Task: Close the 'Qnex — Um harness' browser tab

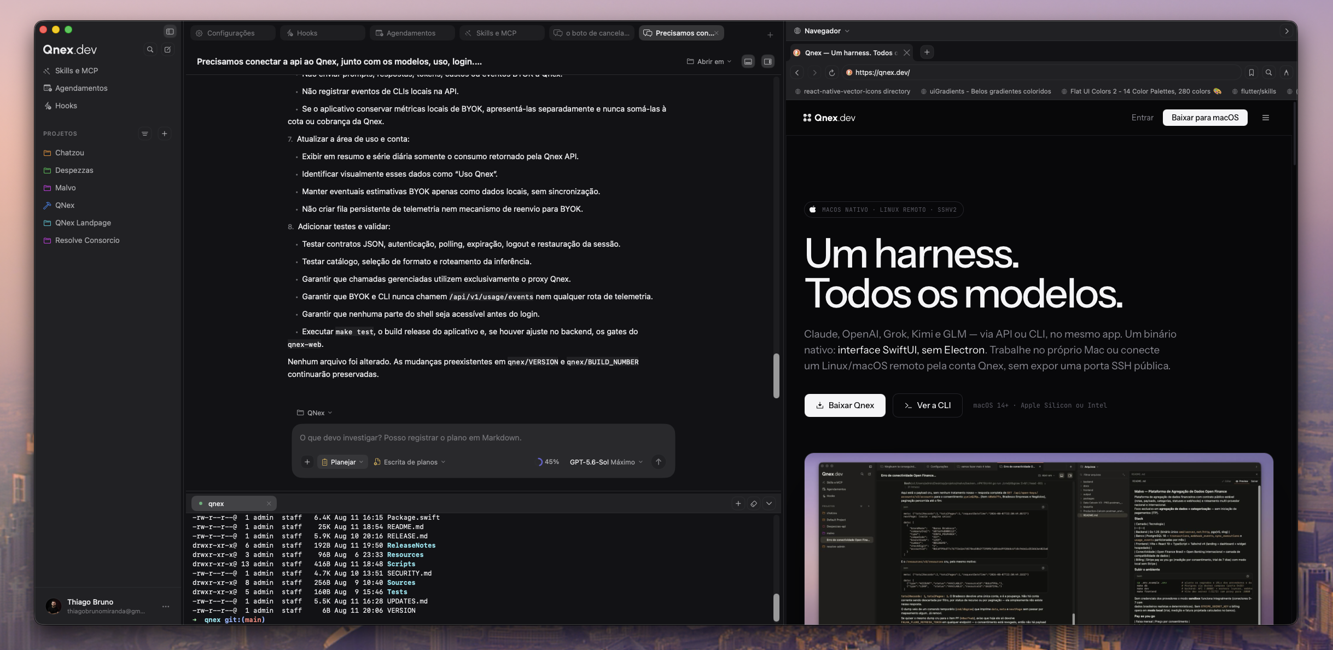Action: [906, 53]
